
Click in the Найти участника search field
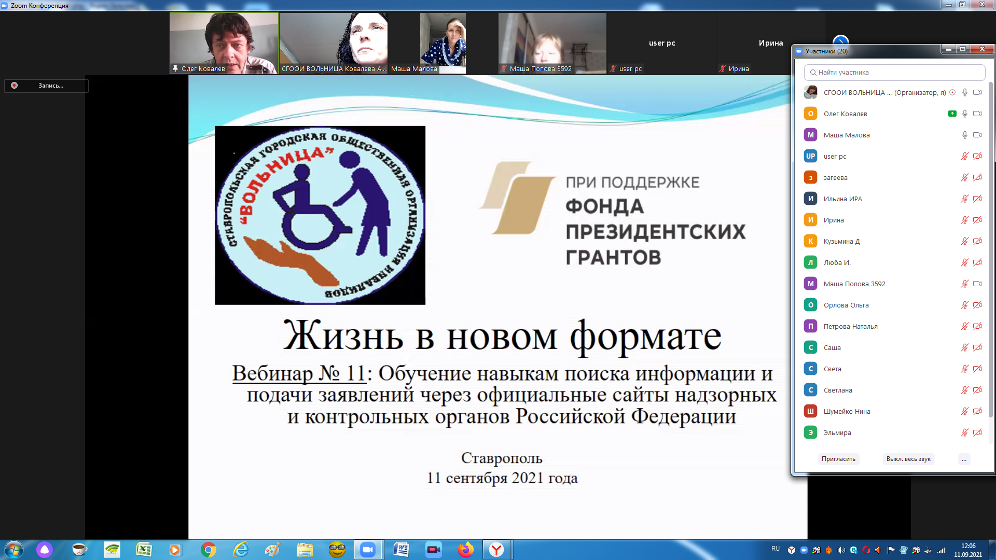[894, 73]
